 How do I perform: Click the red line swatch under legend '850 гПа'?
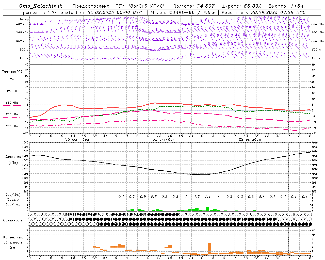click(x=12, y=105)
